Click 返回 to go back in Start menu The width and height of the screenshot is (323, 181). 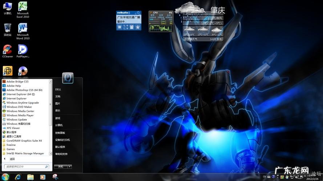click(12, 159)
